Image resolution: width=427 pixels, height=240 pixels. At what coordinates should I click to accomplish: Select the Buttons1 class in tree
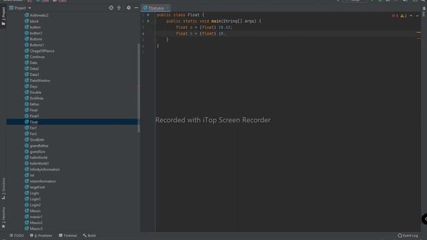coord(34,45)
